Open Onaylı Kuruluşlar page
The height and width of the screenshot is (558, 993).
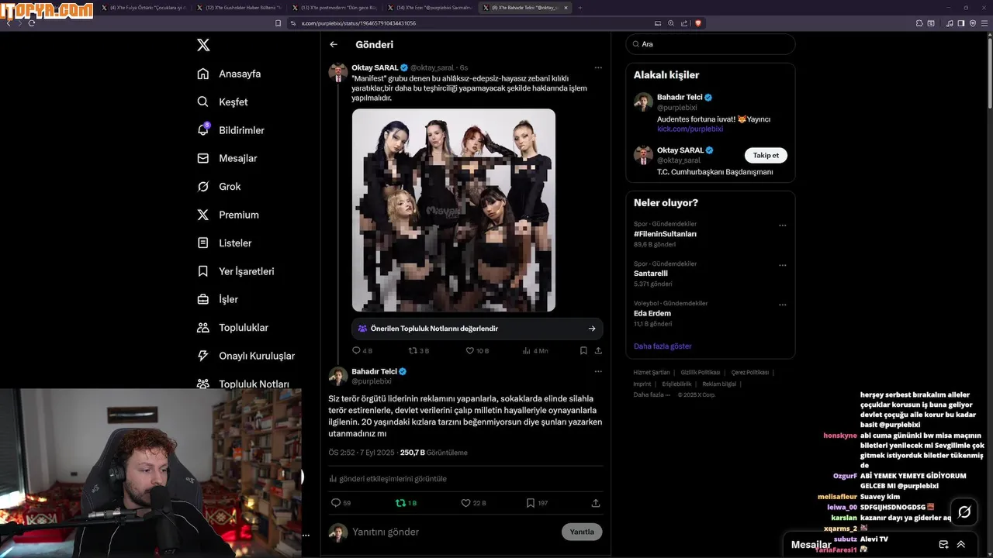click(x=246, y=356)
